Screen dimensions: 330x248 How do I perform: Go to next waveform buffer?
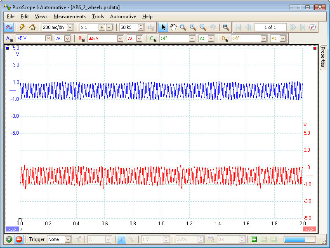[293, 27]
